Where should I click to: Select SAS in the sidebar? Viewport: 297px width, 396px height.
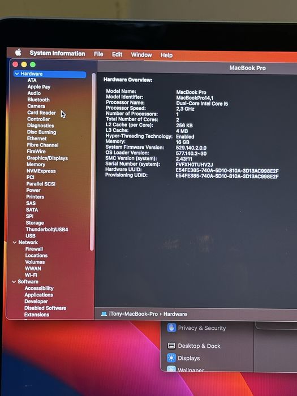(x=31, y=203)
